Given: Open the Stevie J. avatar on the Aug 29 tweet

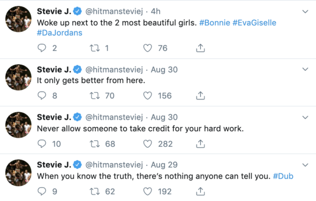Looking at the screenshot, I should click(x=19, y=173).
